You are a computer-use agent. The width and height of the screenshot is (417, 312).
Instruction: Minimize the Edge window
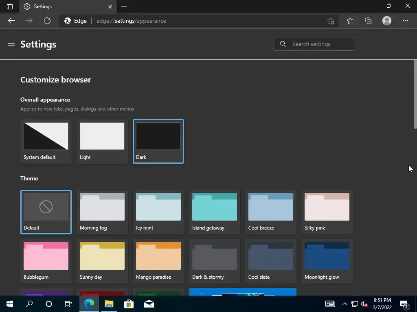pyautogui.click(x=370, y=6)
